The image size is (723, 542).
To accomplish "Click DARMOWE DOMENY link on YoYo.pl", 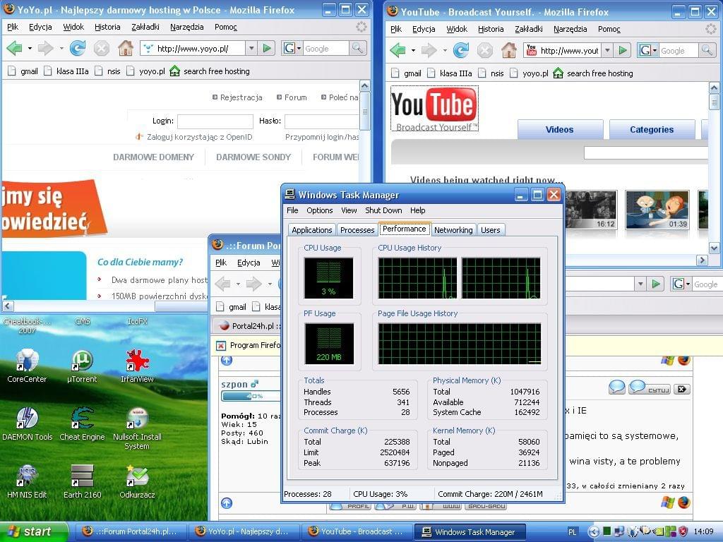I will (153, 157).
